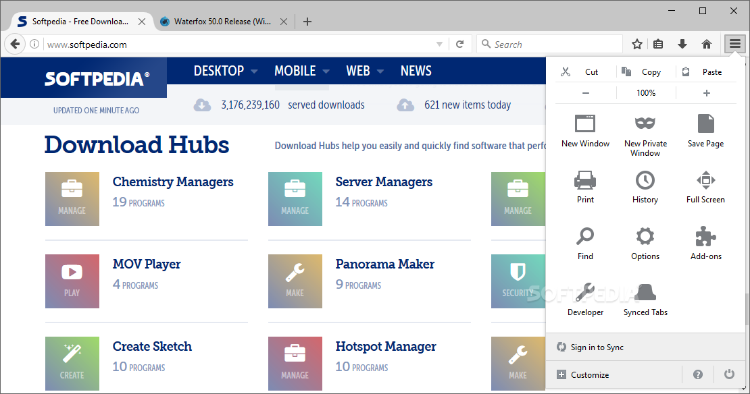Click the exit power icon
The height and width of the screenshot is (394, 750).
tap(729, 374)
